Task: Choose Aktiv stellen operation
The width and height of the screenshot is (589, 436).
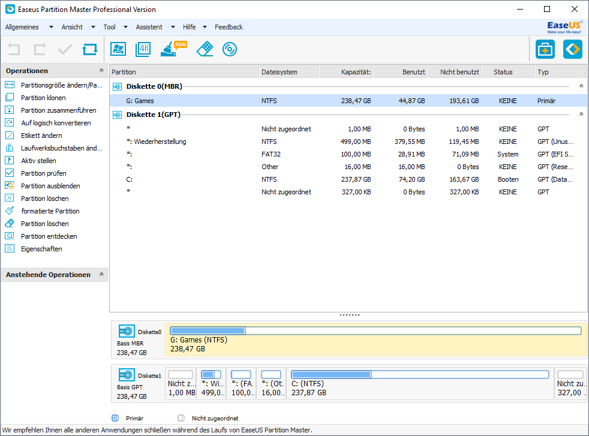Action: click(31, 161)
